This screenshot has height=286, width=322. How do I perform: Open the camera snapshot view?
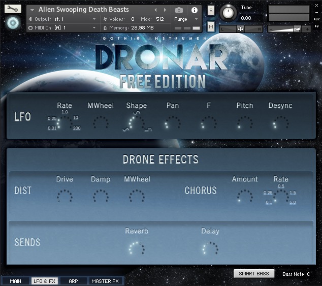179,10
